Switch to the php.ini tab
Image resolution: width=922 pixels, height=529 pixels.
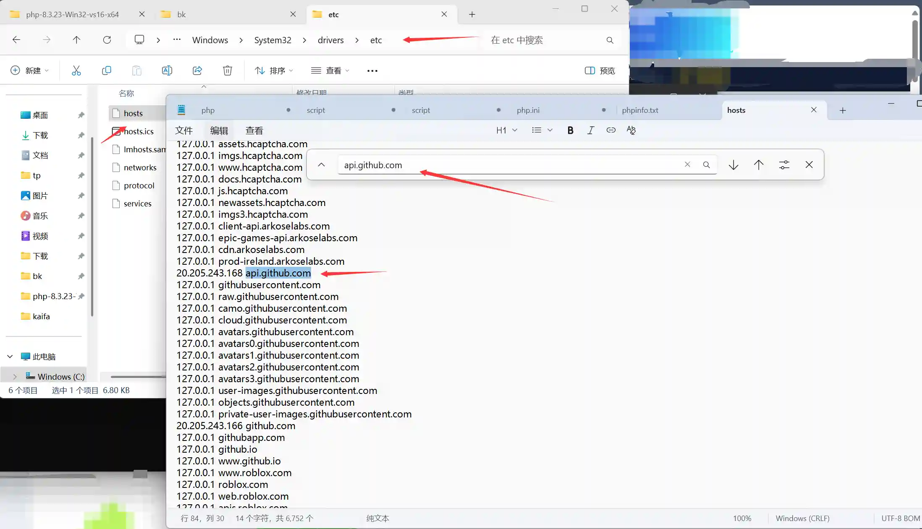pos(528,110)
